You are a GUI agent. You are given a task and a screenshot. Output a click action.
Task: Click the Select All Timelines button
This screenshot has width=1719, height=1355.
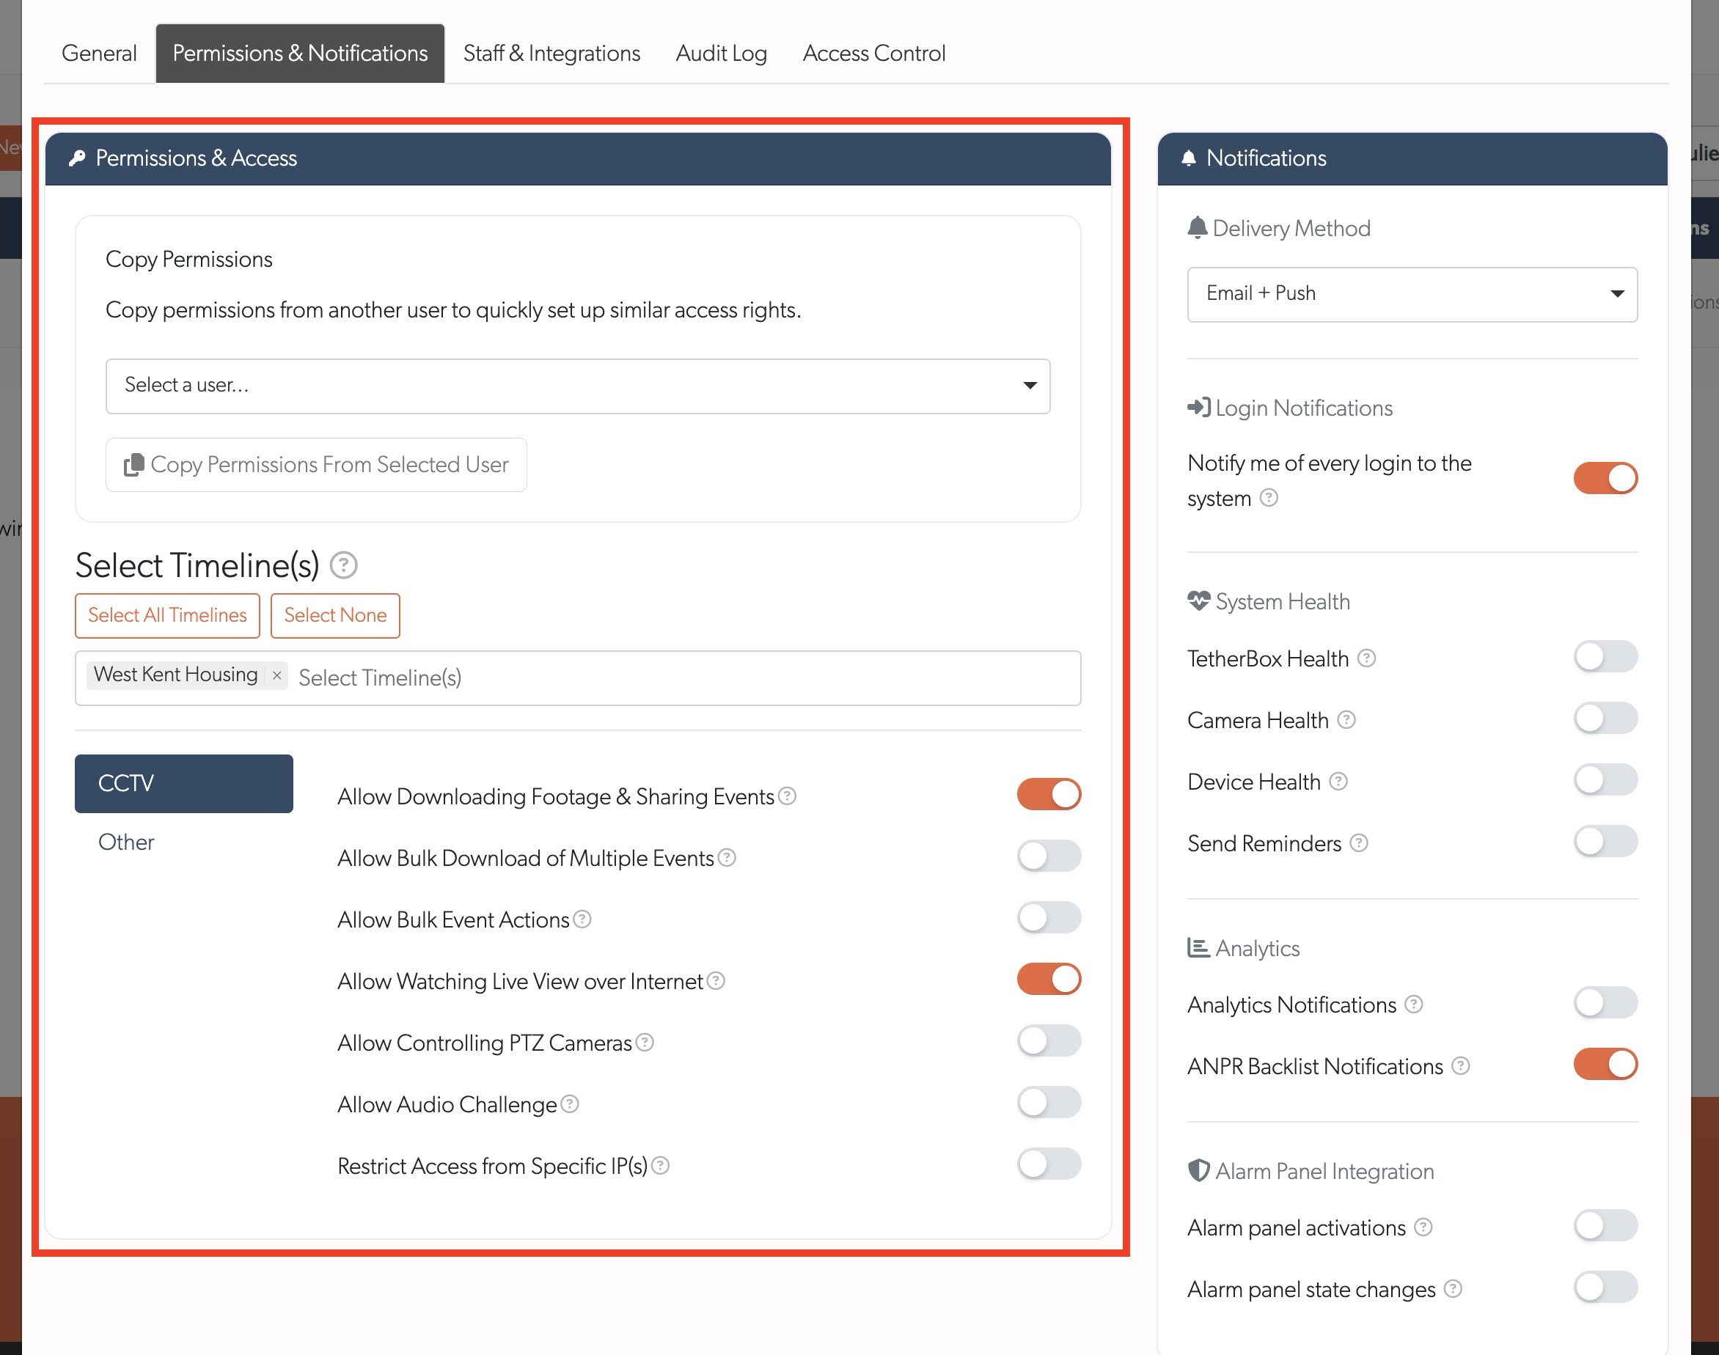[x=166, y=615]
